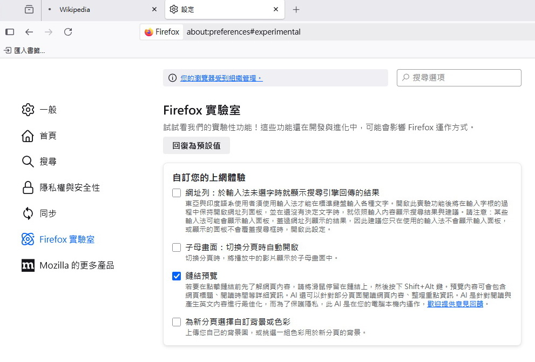Uncheck the 鏈結預覽 checkbox
535x362 pixels.
click(177, 276)
